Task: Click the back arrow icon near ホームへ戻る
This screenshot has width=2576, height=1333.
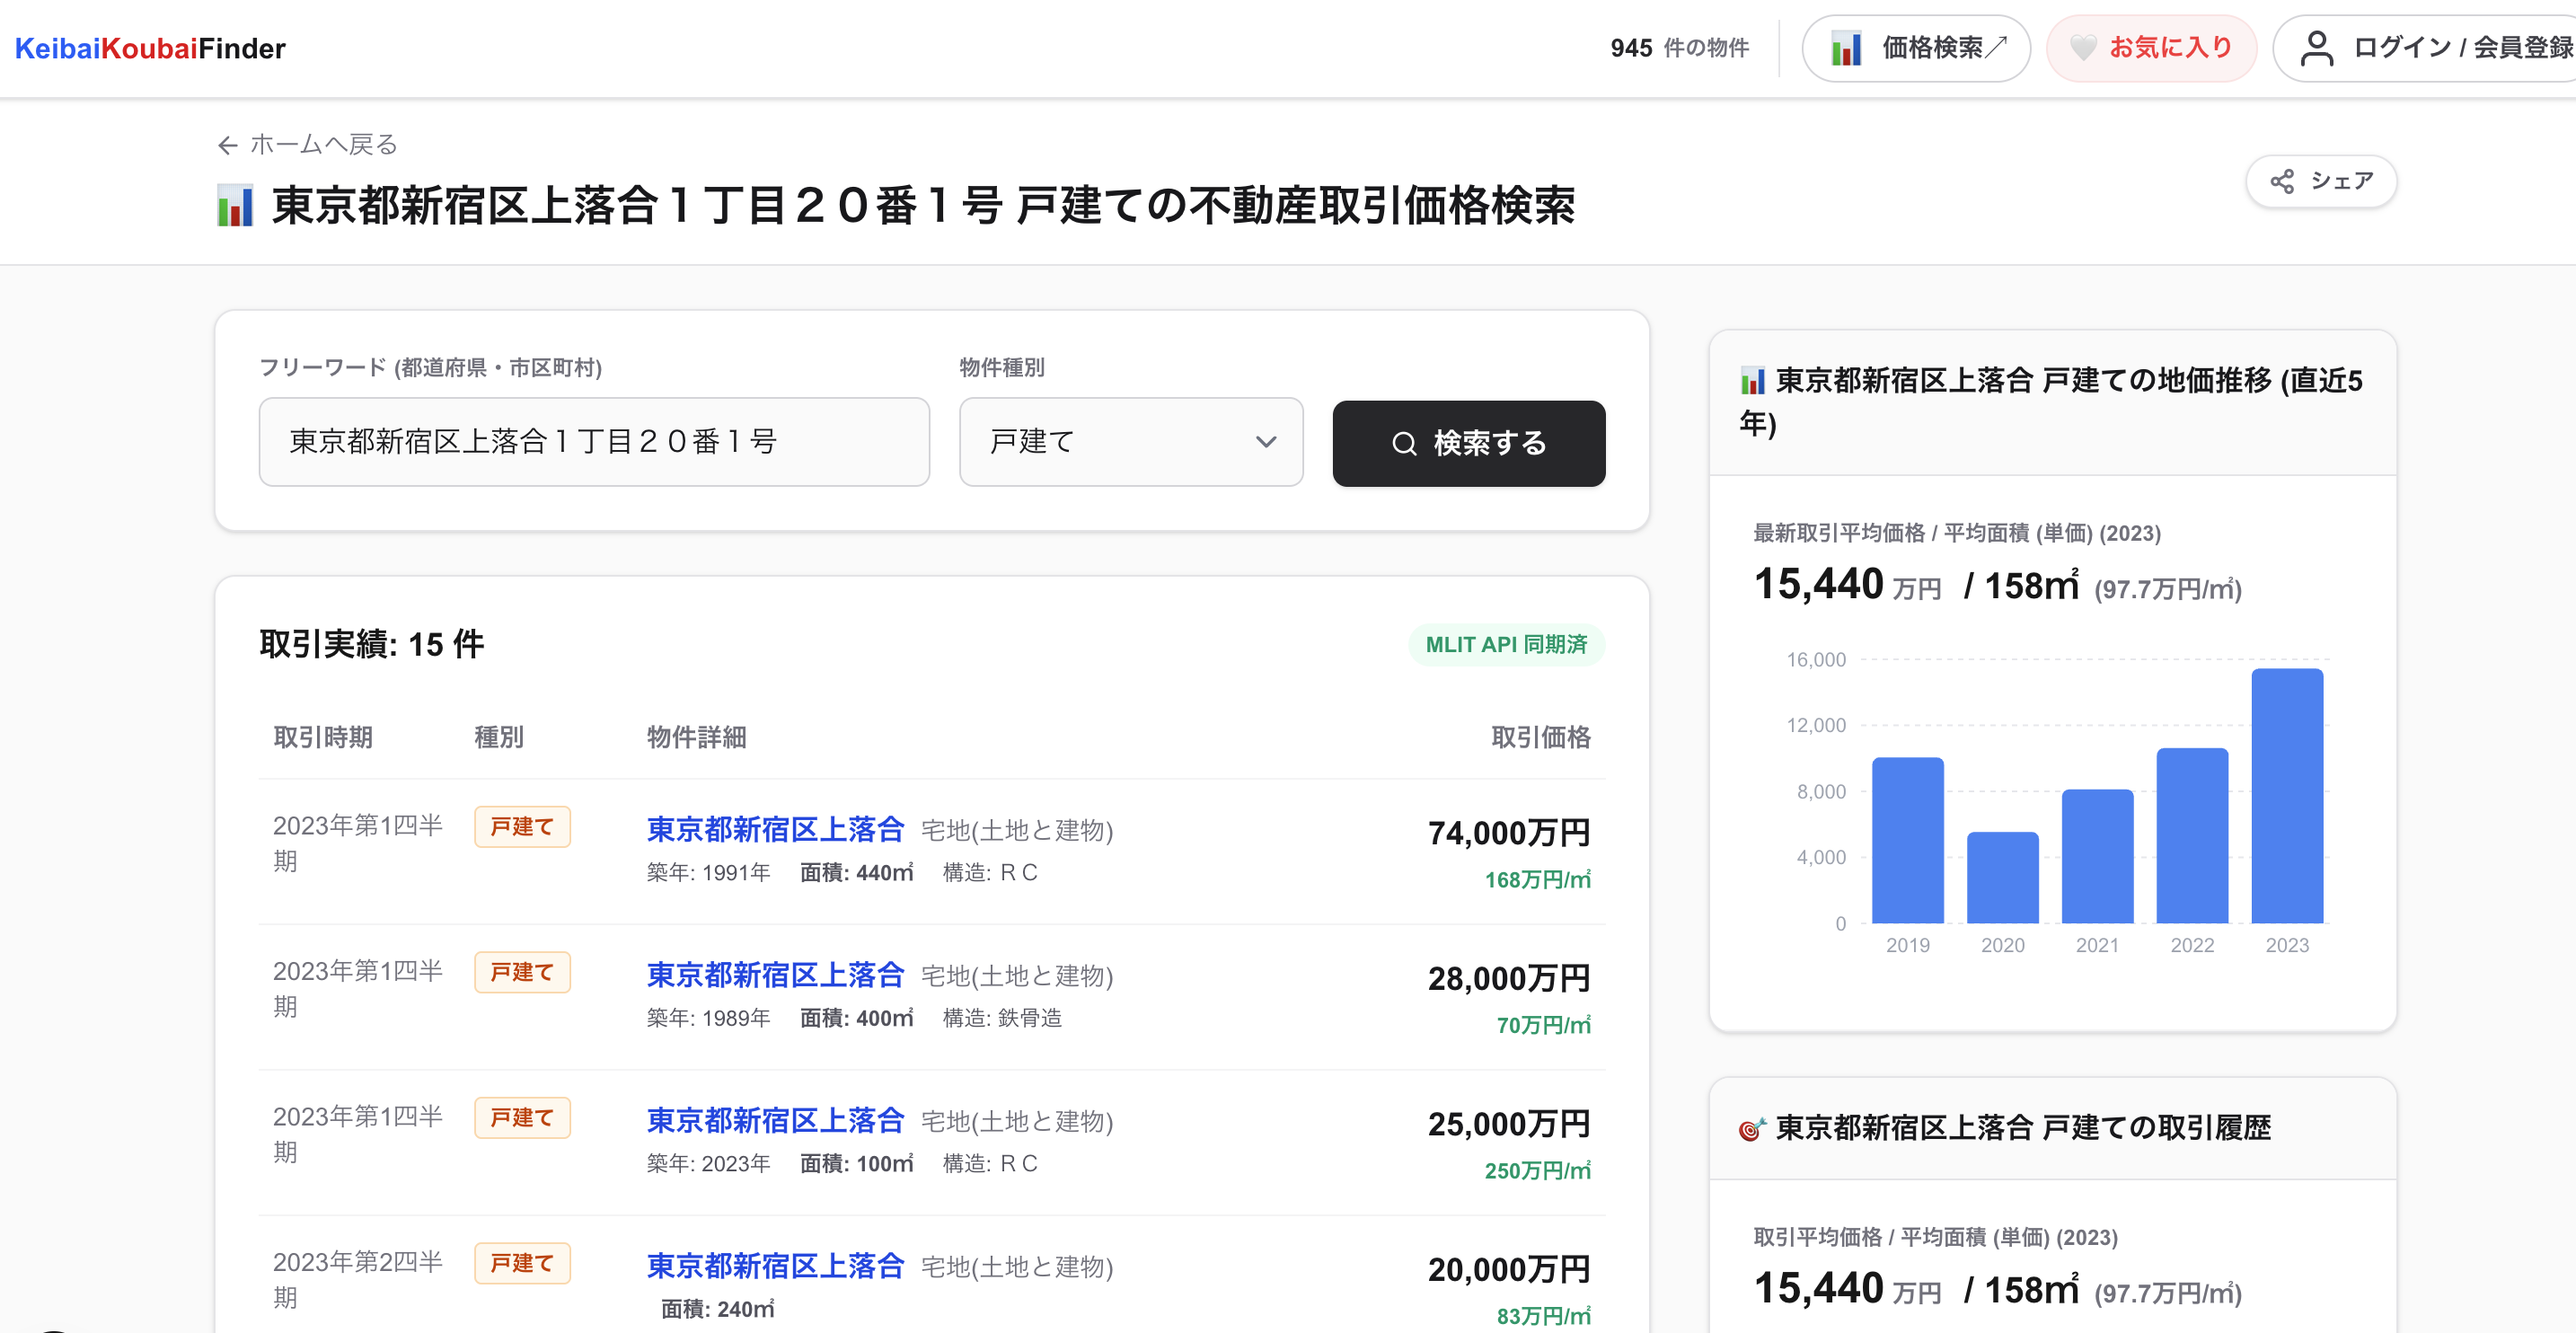Action: pos(228,146)
